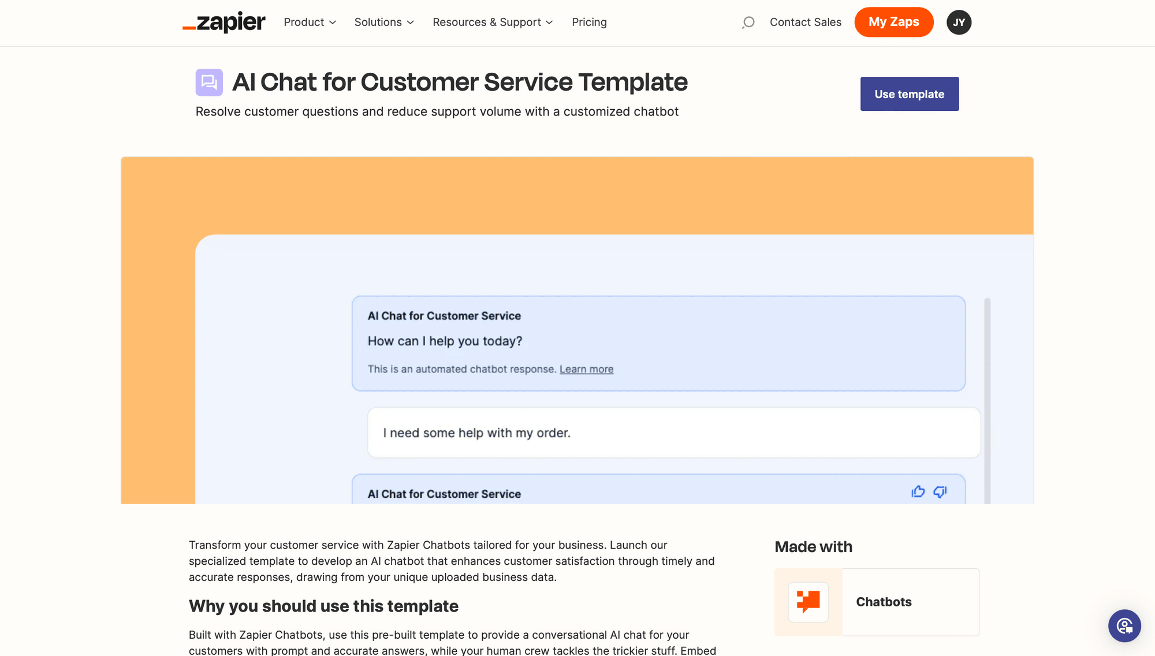
Task: Follow the Learn more link in the chatbot message
Action: 587,369
